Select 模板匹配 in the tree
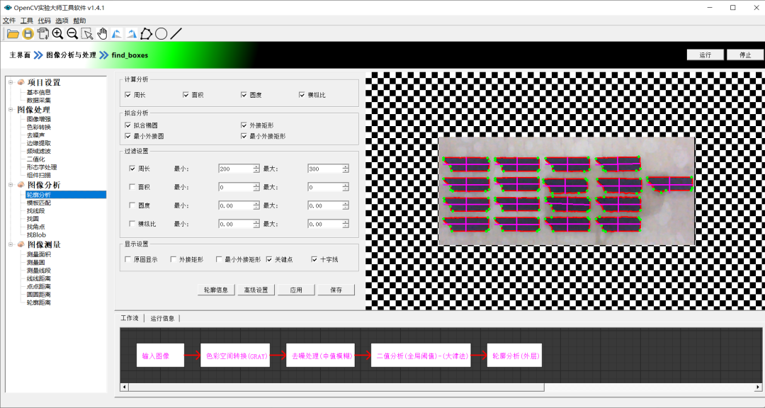 tap(38, 203)
